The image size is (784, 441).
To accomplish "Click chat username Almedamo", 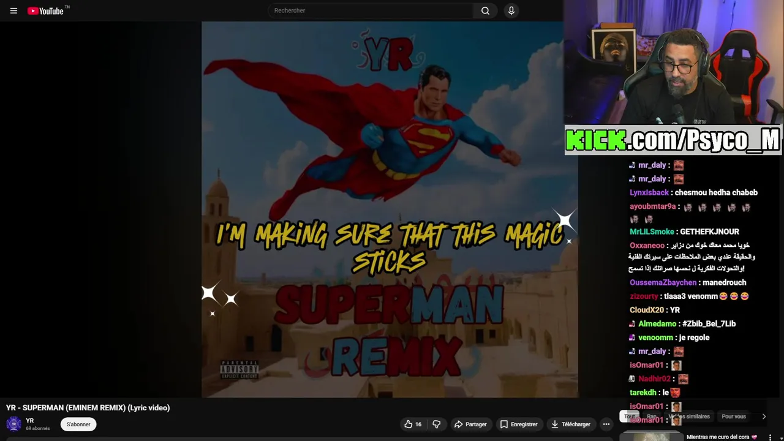I will (x=657, y=323).
